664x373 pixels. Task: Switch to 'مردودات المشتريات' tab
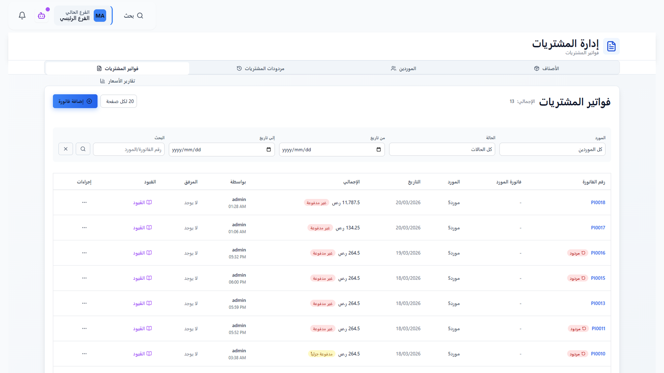261,68
